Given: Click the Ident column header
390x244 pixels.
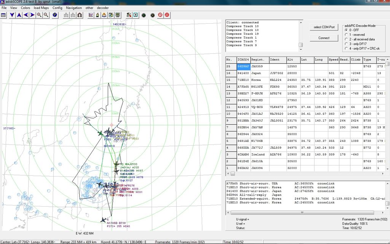Looking at the screenshot, I should [x=277, y=60].
